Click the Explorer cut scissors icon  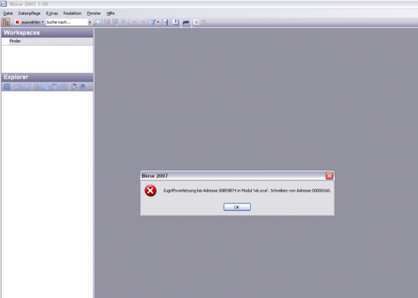tap(37, 87)
